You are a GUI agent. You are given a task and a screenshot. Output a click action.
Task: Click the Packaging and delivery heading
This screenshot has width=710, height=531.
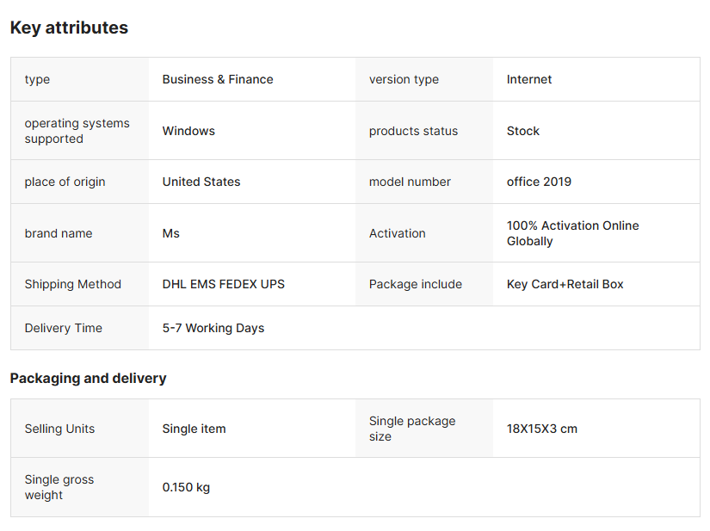click(x=88, y=378)
